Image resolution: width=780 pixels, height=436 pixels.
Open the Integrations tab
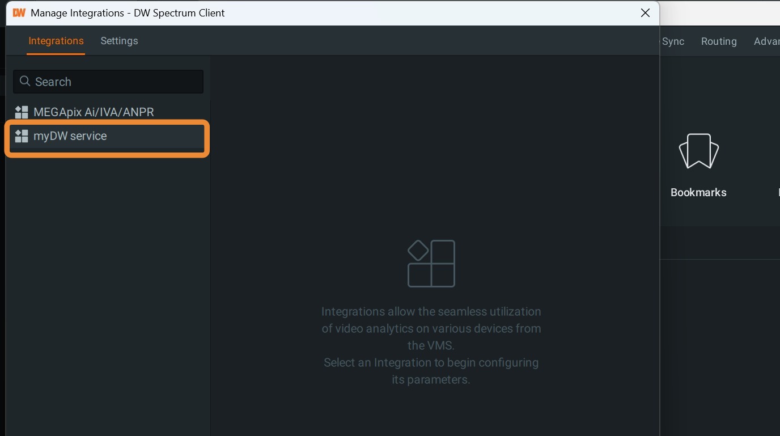coord(56,41)
